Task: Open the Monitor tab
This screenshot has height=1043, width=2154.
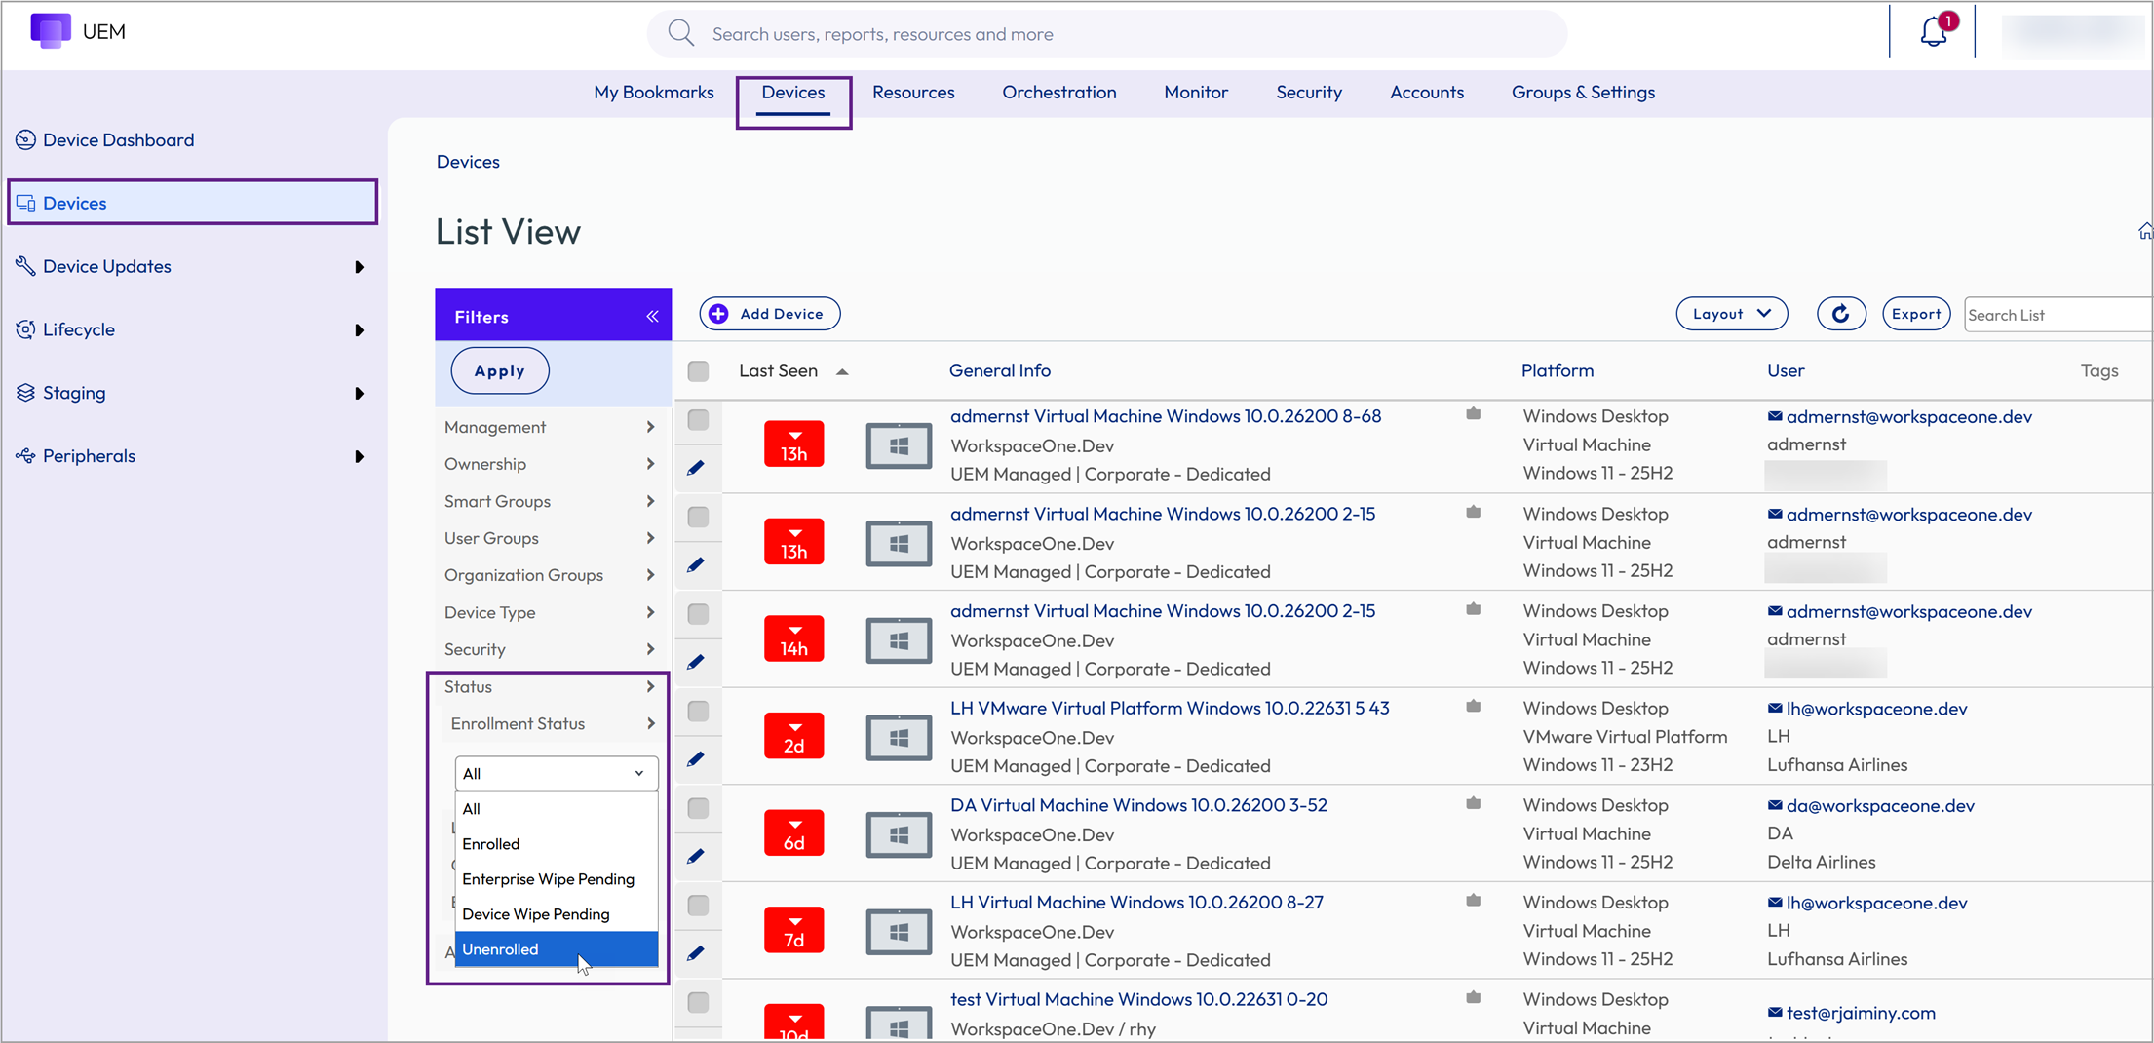Action: (x=1195, y=93)
